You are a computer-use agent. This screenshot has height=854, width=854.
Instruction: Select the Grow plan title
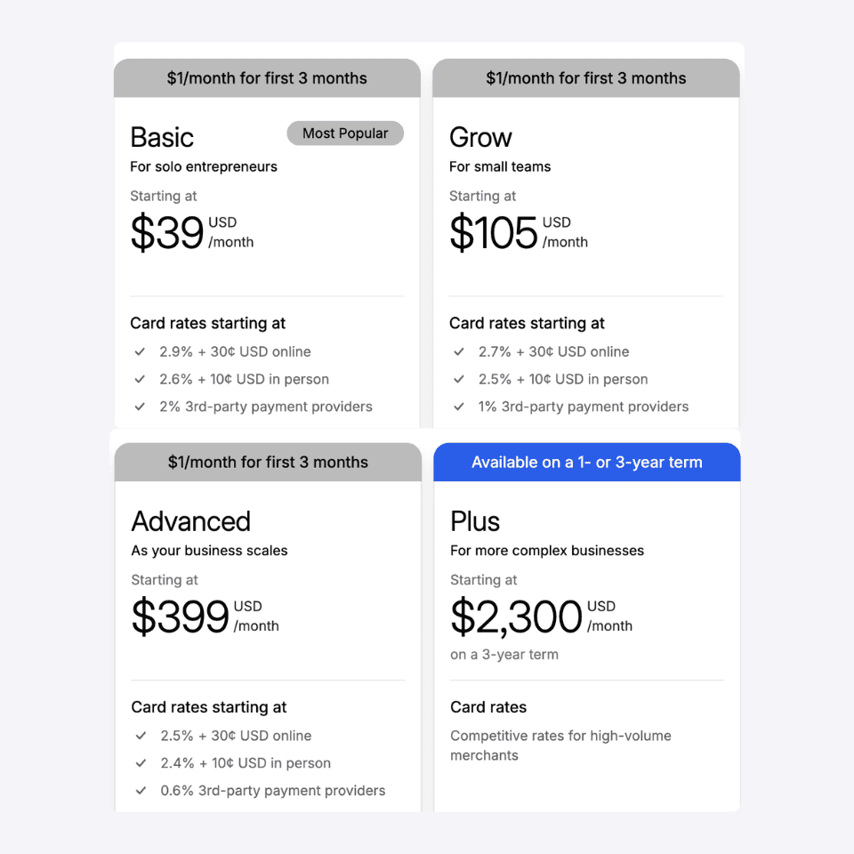point(480,137)
